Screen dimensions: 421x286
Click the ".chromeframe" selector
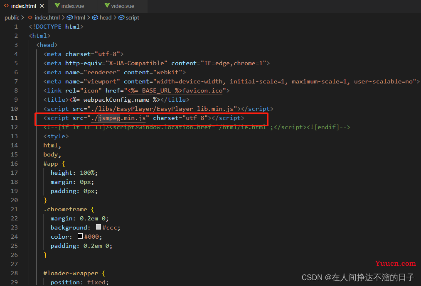pos(65,209)
